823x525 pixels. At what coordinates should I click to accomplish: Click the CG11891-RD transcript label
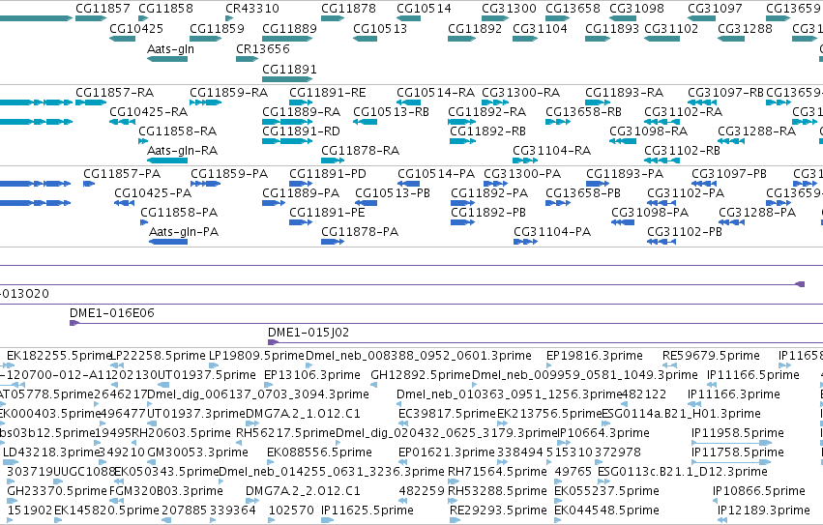coord(302,131)
